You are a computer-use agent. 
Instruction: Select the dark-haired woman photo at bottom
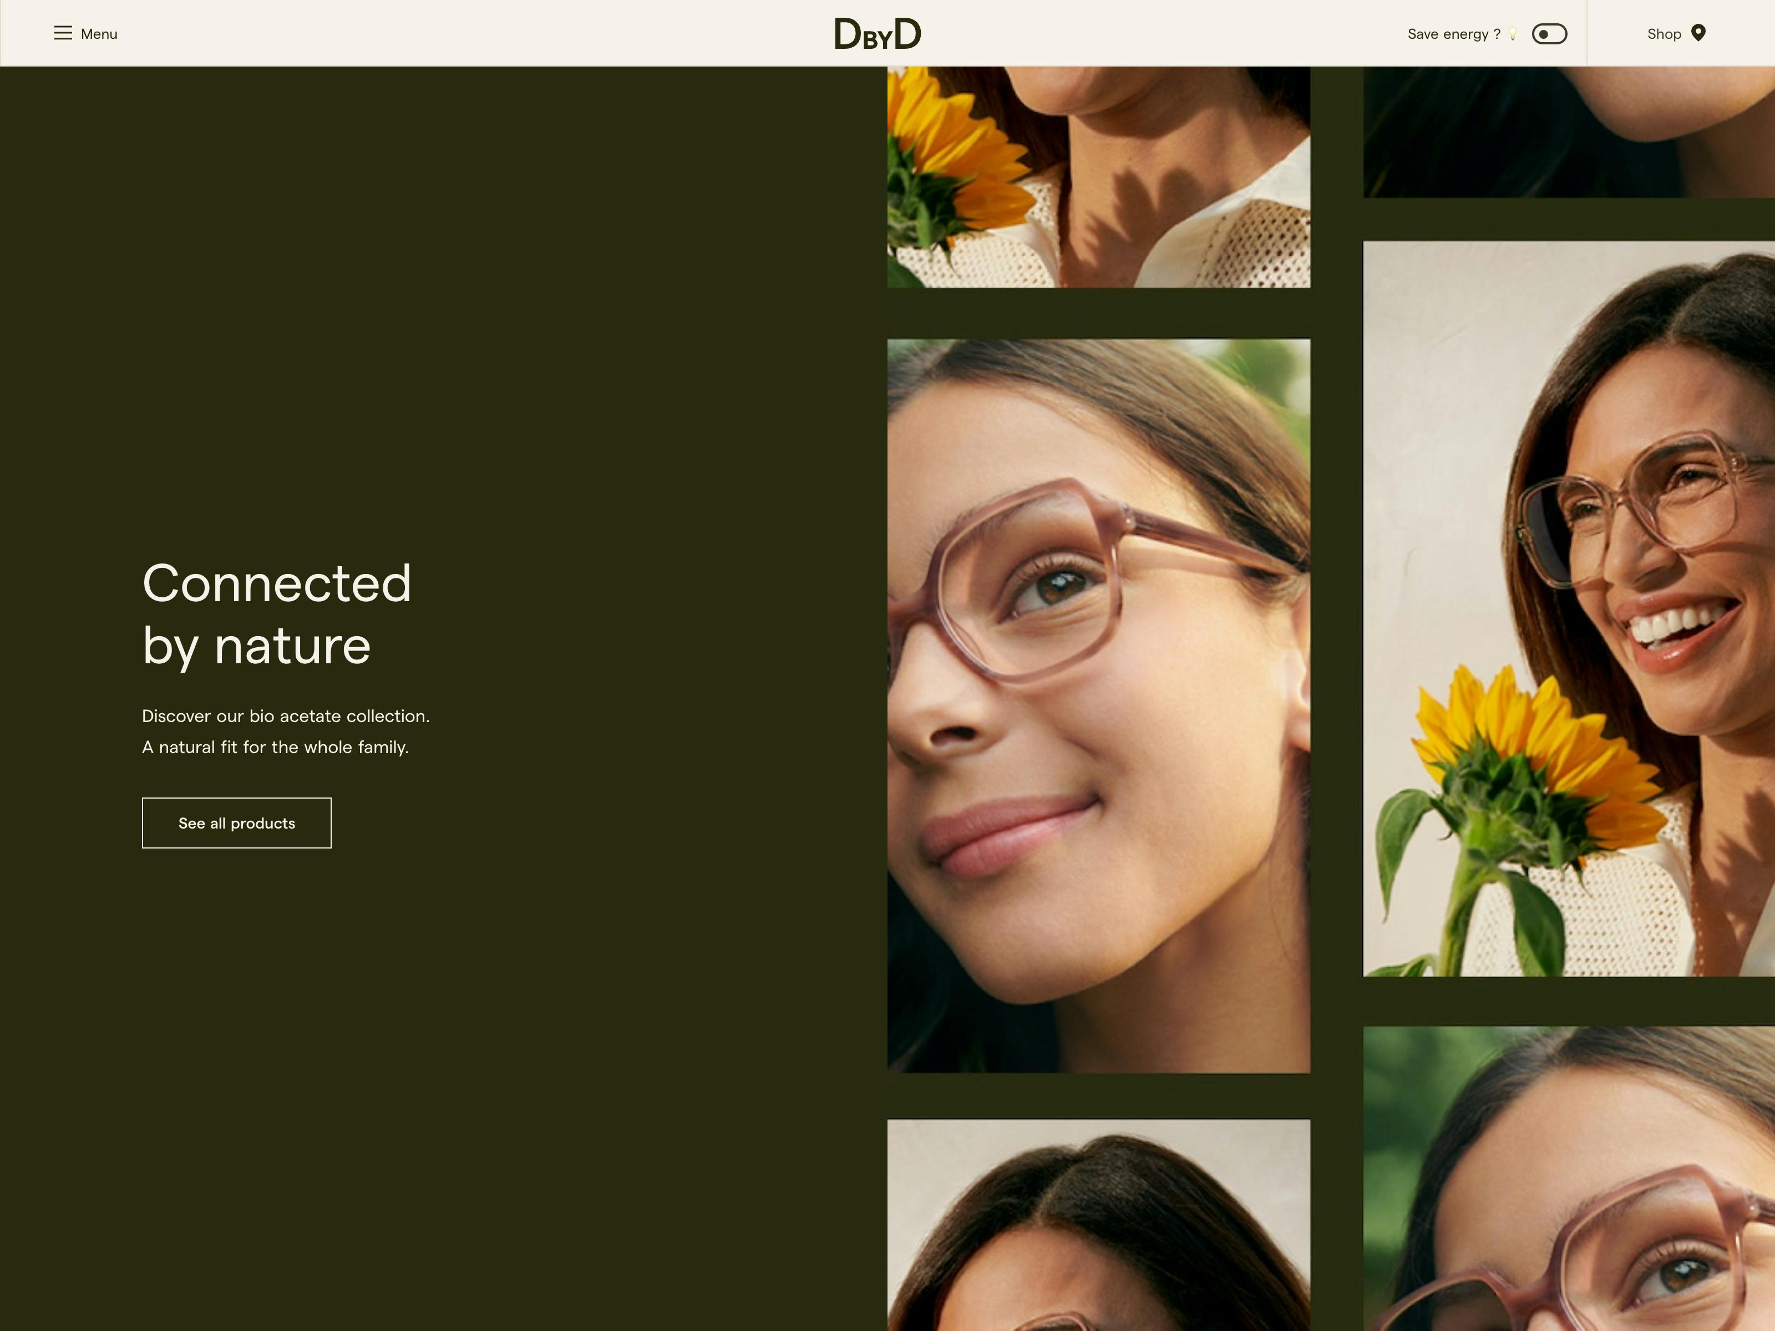(1098, 1225)
